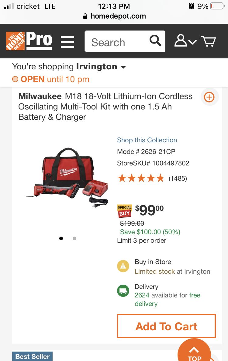Tap the search magnifier icon
228x361 pixels.
pyautogui.click(x=155, y=41)
